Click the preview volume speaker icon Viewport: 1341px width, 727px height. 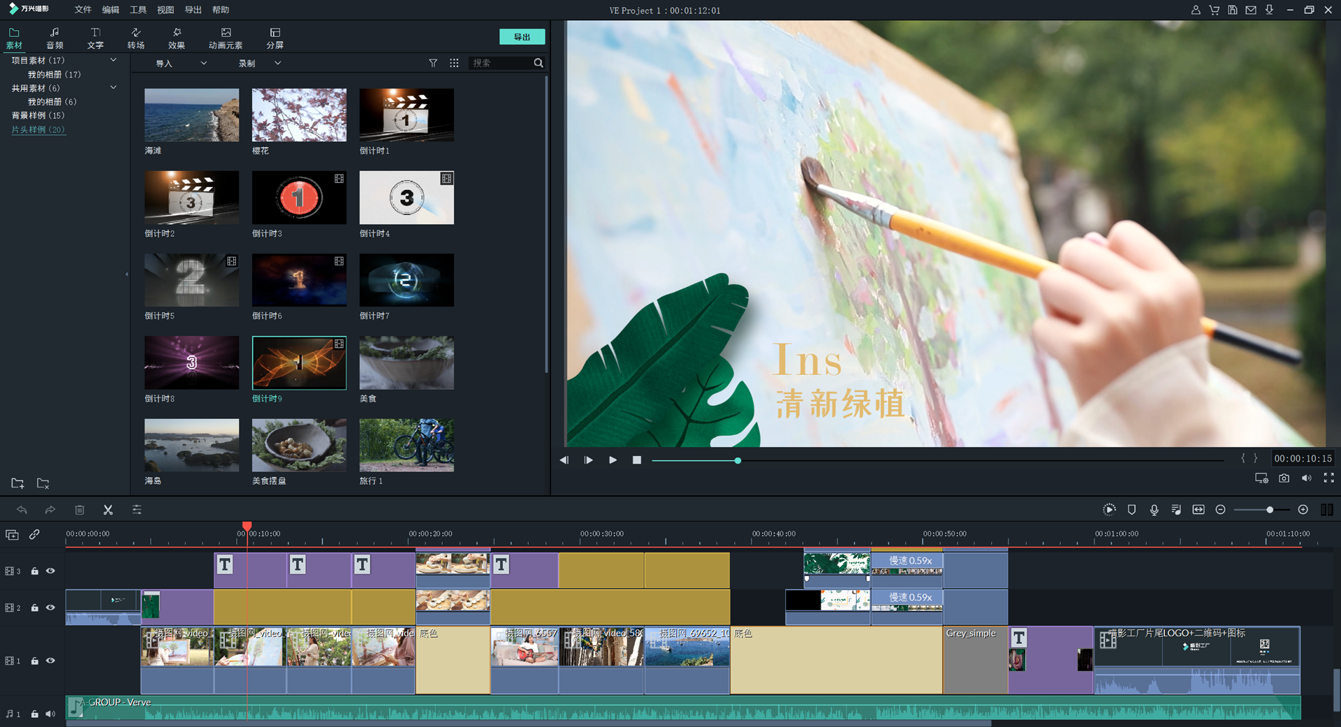[x=1306, y=478]
